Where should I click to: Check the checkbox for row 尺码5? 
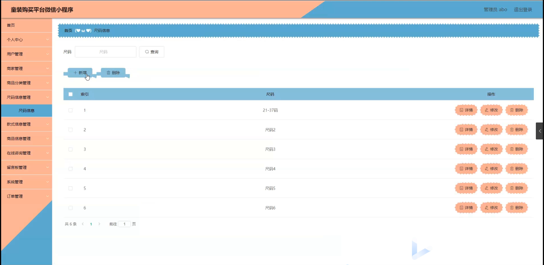[70, 188]
